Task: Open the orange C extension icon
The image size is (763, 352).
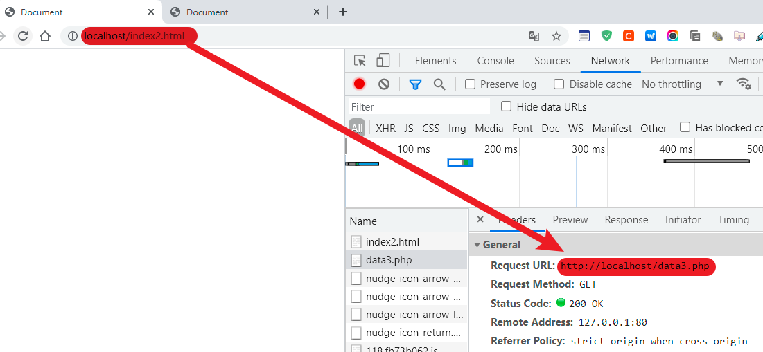Action: [629, 35]
